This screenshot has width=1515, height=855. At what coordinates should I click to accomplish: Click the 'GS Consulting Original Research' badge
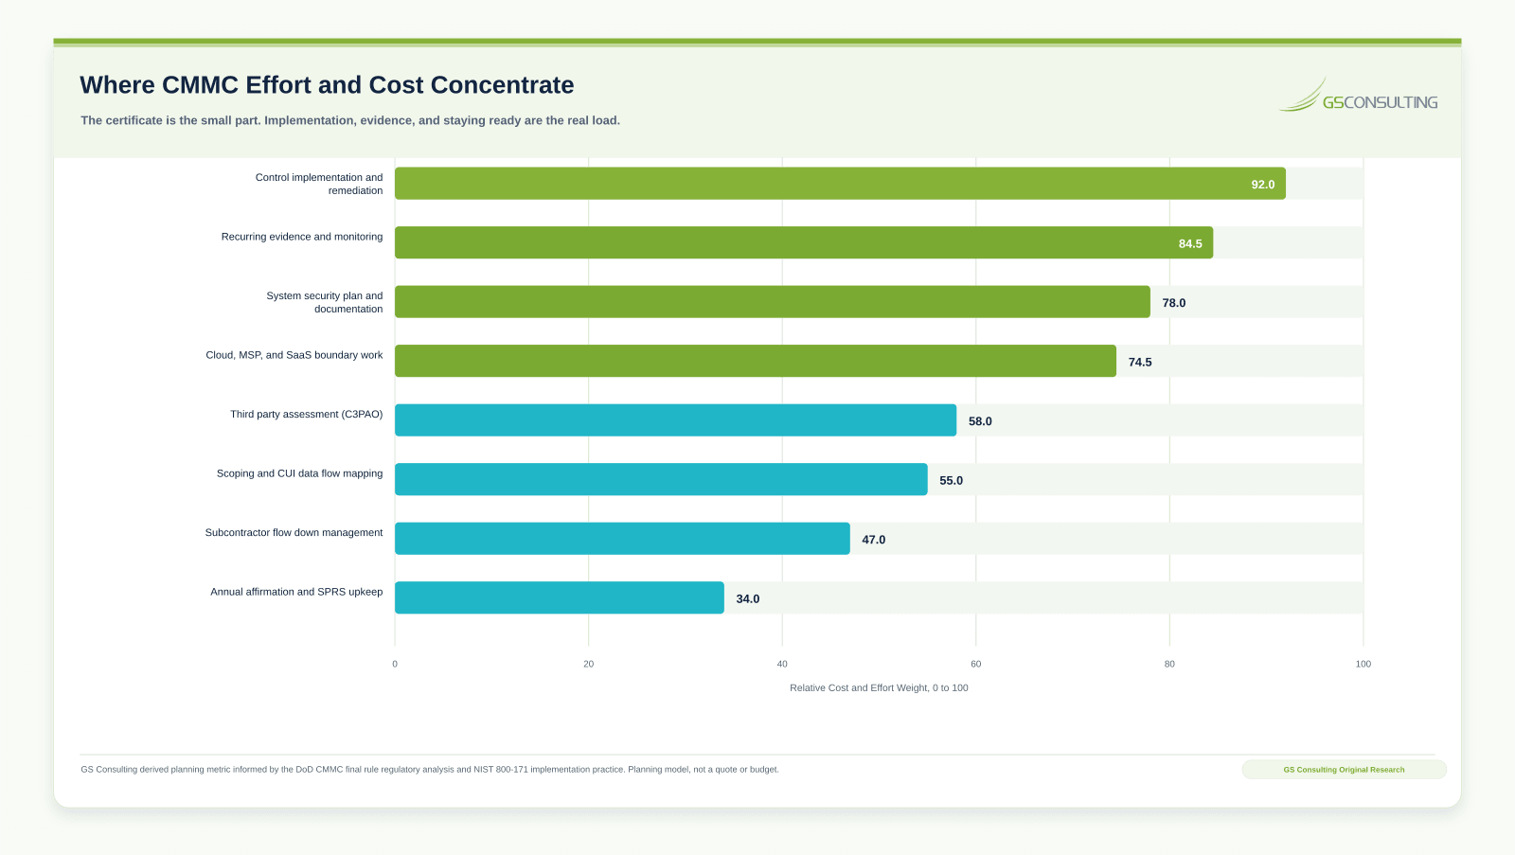coord(1344,770)
